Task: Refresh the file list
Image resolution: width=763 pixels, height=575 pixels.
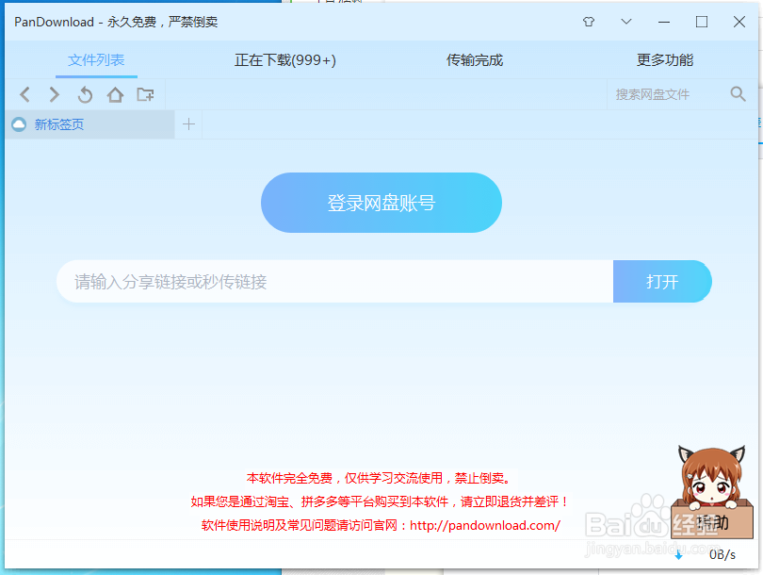Action: 85,94
